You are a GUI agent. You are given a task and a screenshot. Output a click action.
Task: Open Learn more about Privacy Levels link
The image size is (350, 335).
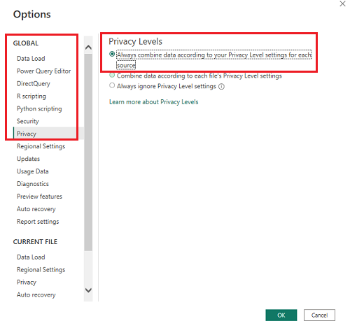point(153,102)
